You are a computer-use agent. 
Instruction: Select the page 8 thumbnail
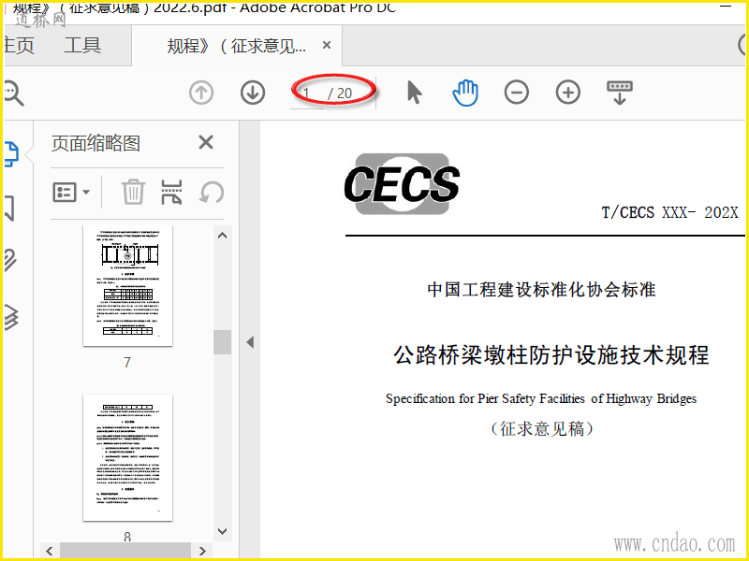click(x=127, y=457)
